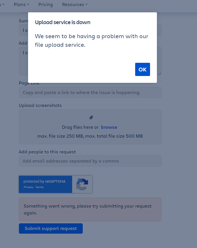Select the Pricing menu item
This screenshot has height=248, width=197.
[45, 4]
